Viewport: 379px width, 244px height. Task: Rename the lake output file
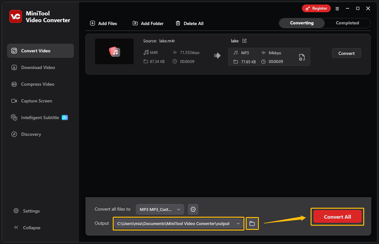(244, 41)
